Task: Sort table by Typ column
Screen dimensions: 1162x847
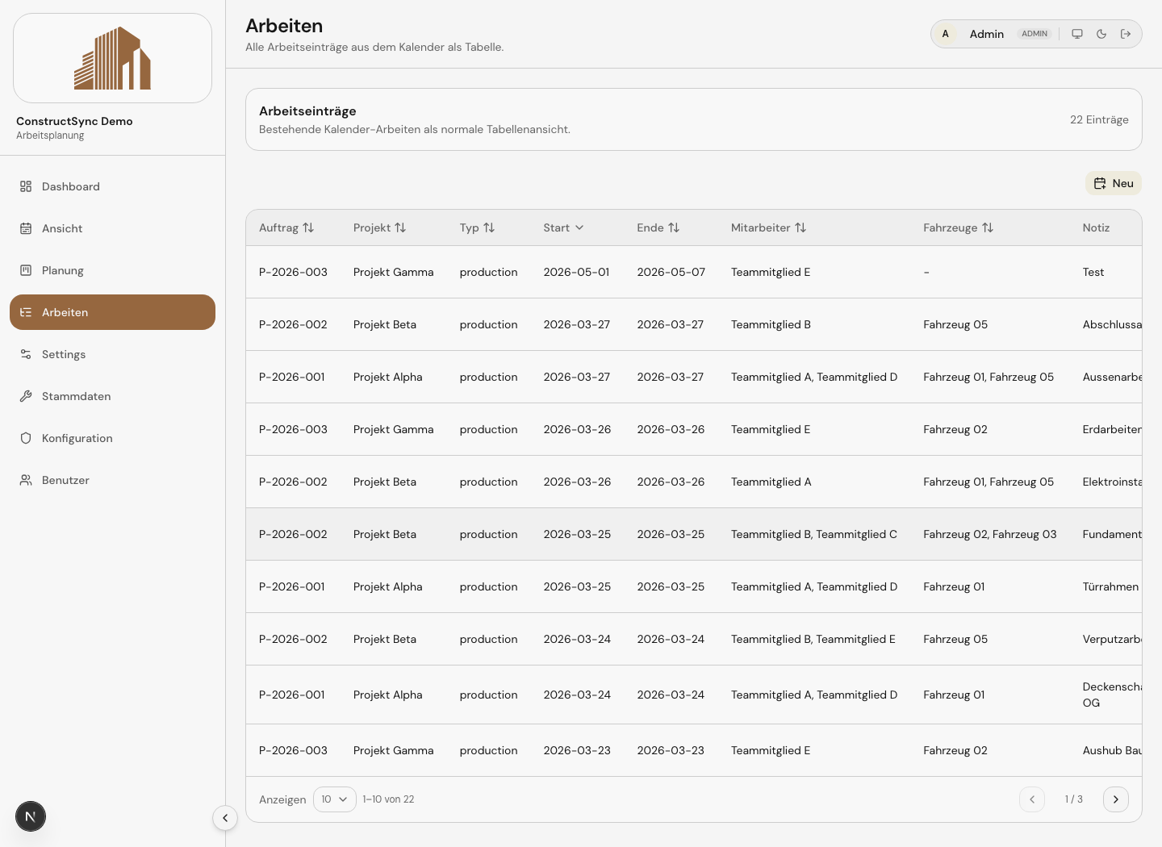Action: pyautogui.click(x=477, y=227)
